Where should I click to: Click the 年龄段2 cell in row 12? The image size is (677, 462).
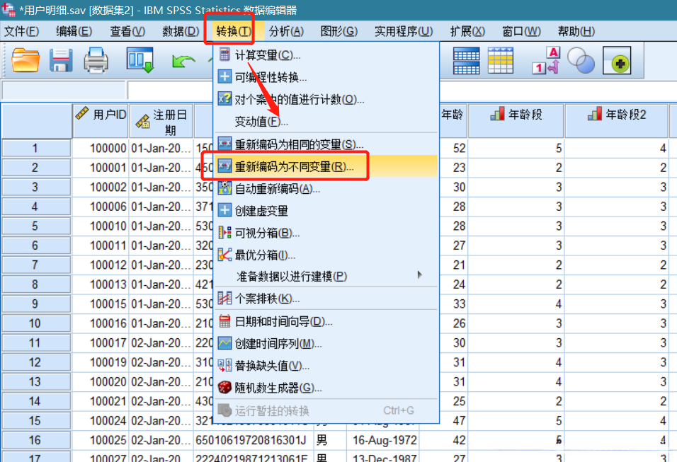[617, 362]
